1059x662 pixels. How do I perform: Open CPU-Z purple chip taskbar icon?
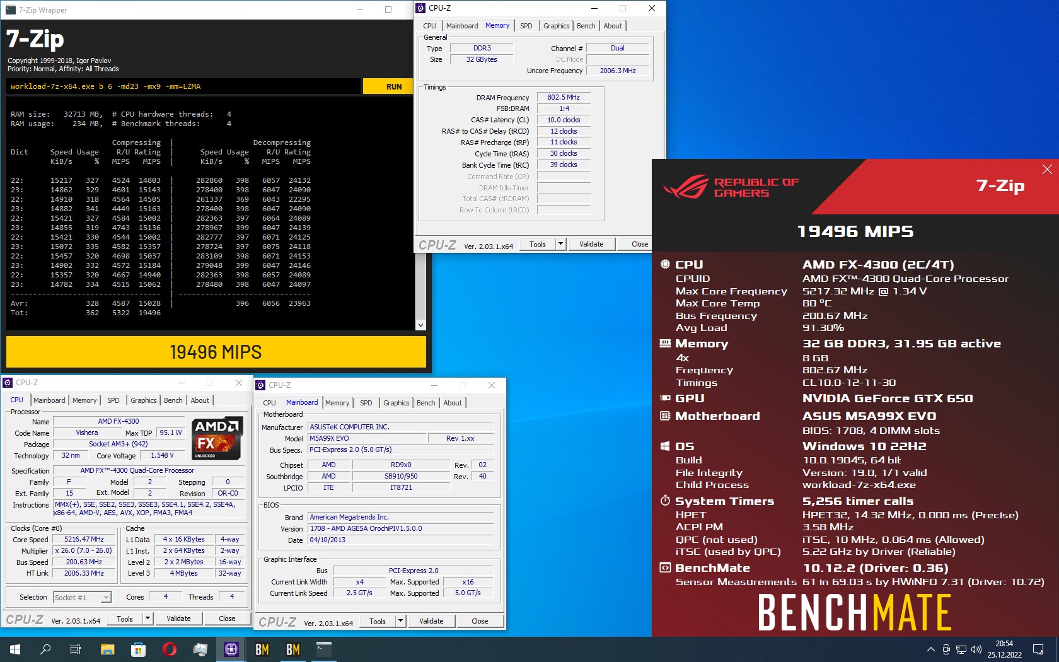tap(231, 649)
